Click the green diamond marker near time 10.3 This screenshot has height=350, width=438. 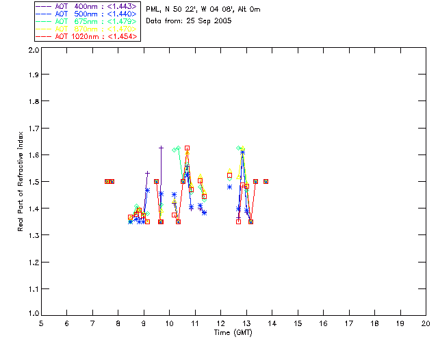(x=178, y=148)
